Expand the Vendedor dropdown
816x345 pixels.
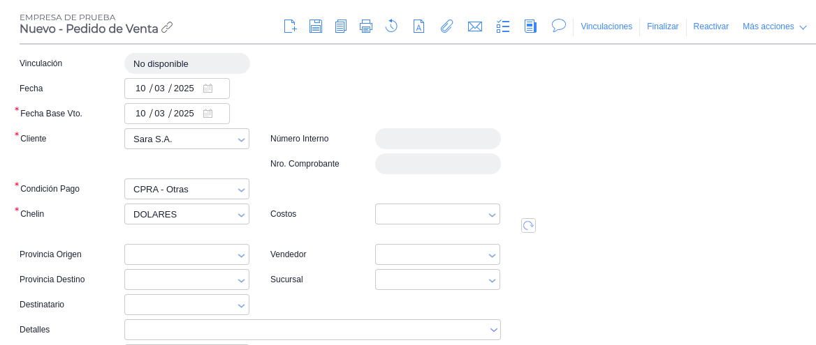(437, 254)
